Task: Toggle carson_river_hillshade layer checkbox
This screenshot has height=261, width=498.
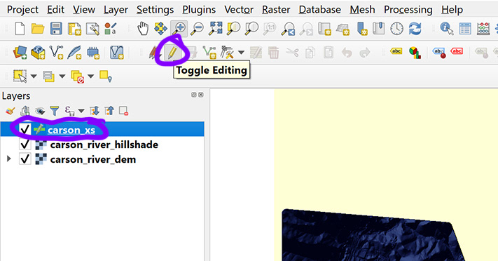Action: tap(25, 145)
